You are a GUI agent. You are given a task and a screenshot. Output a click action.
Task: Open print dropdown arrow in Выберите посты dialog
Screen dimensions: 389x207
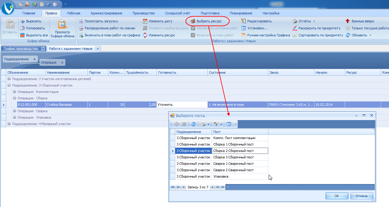click(x=209, y=124)
